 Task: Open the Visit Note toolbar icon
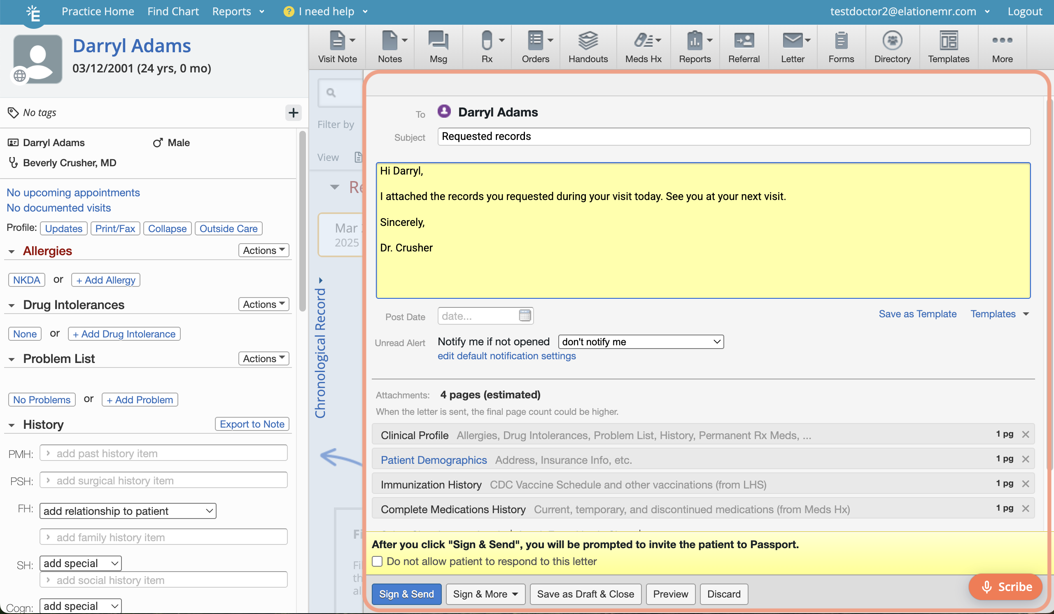coord(337,47)
